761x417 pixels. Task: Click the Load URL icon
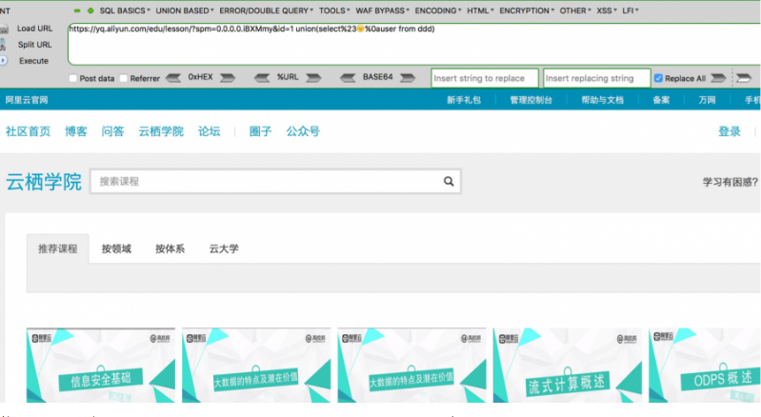4,30
